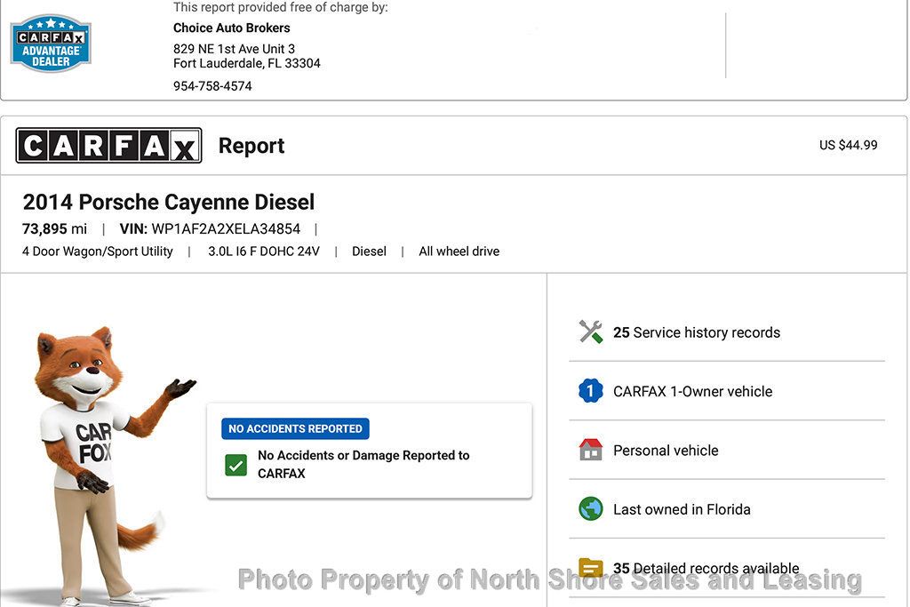Screen dimensions: 910x607
Task: Click the yellow detailed records icon
Action: click(x=591, y=568)
